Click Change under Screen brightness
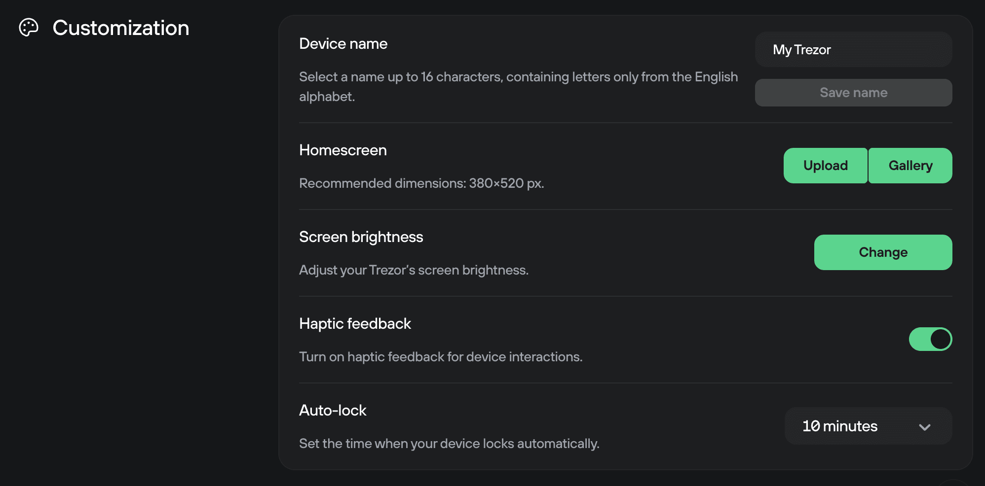 click(x=883, y=252)
